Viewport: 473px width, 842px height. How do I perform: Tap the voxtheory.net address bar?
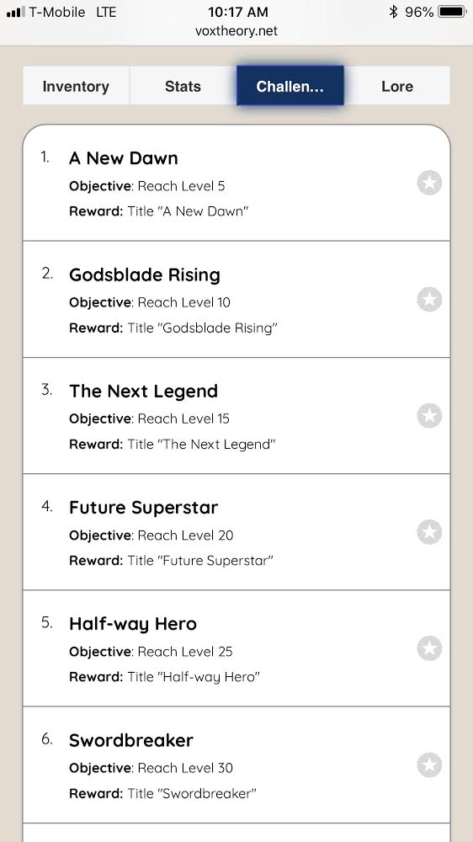[x=236, y=31]
